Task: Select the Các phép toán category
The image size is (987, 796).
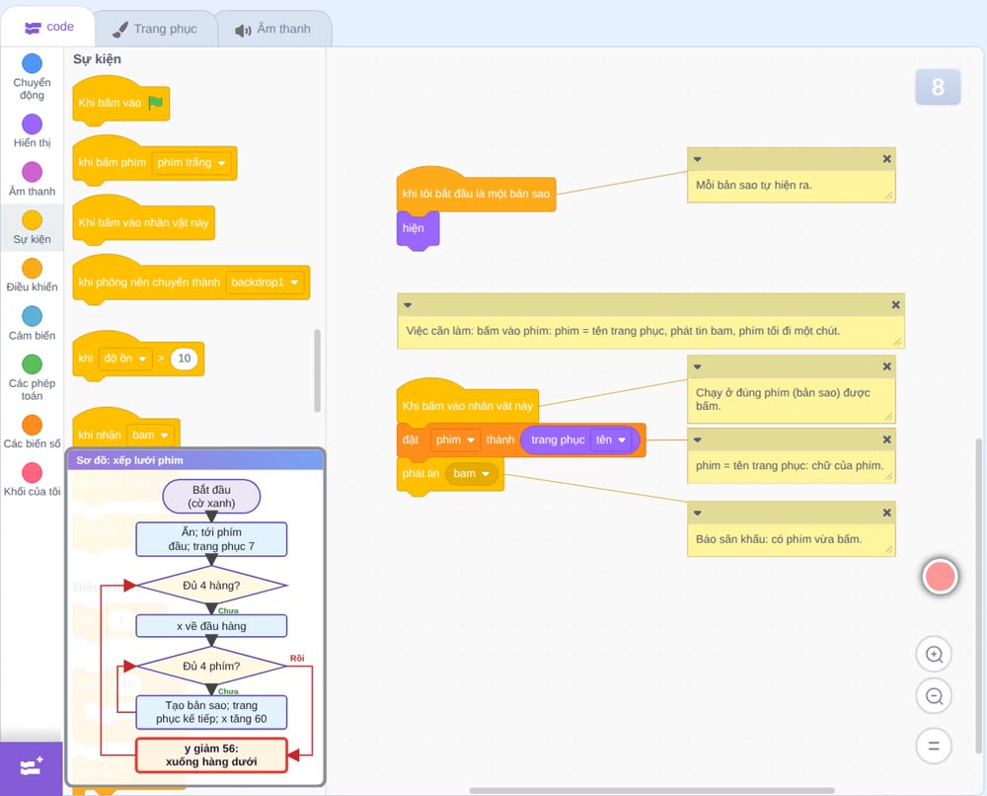Action: coord(33,377)
